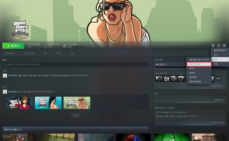The width and height of the screenshot is (229, 141).
Task: Select 즐겨찾기에 추가 in context menu
Action: point(220,50)
